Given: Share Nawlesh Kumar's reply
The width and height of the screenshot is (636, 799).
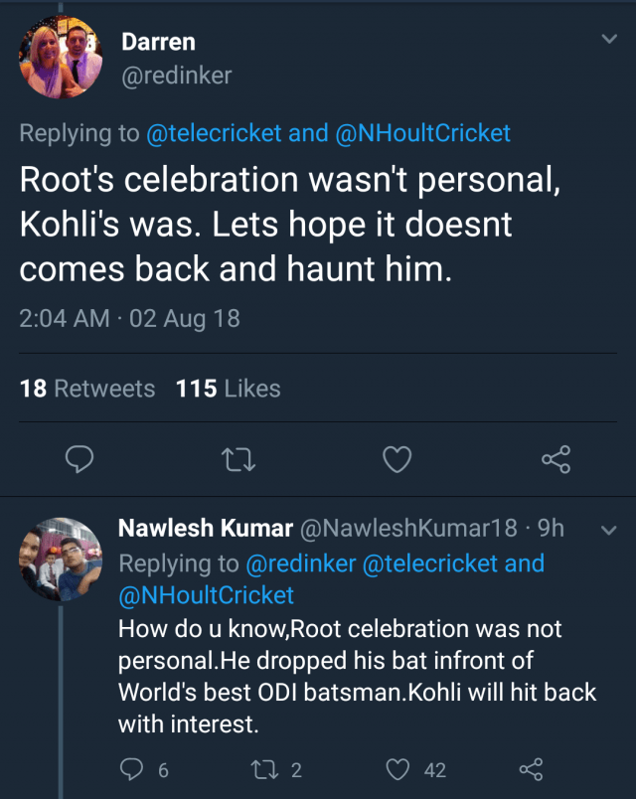Looking at the screenshot, I should 532,769.
